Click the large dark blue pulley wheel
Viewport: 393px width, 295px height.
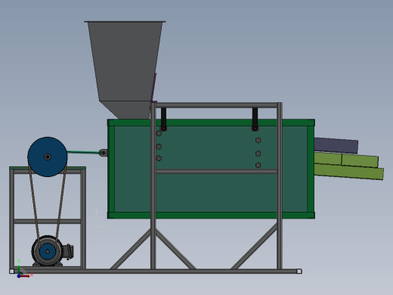[48, 157]
